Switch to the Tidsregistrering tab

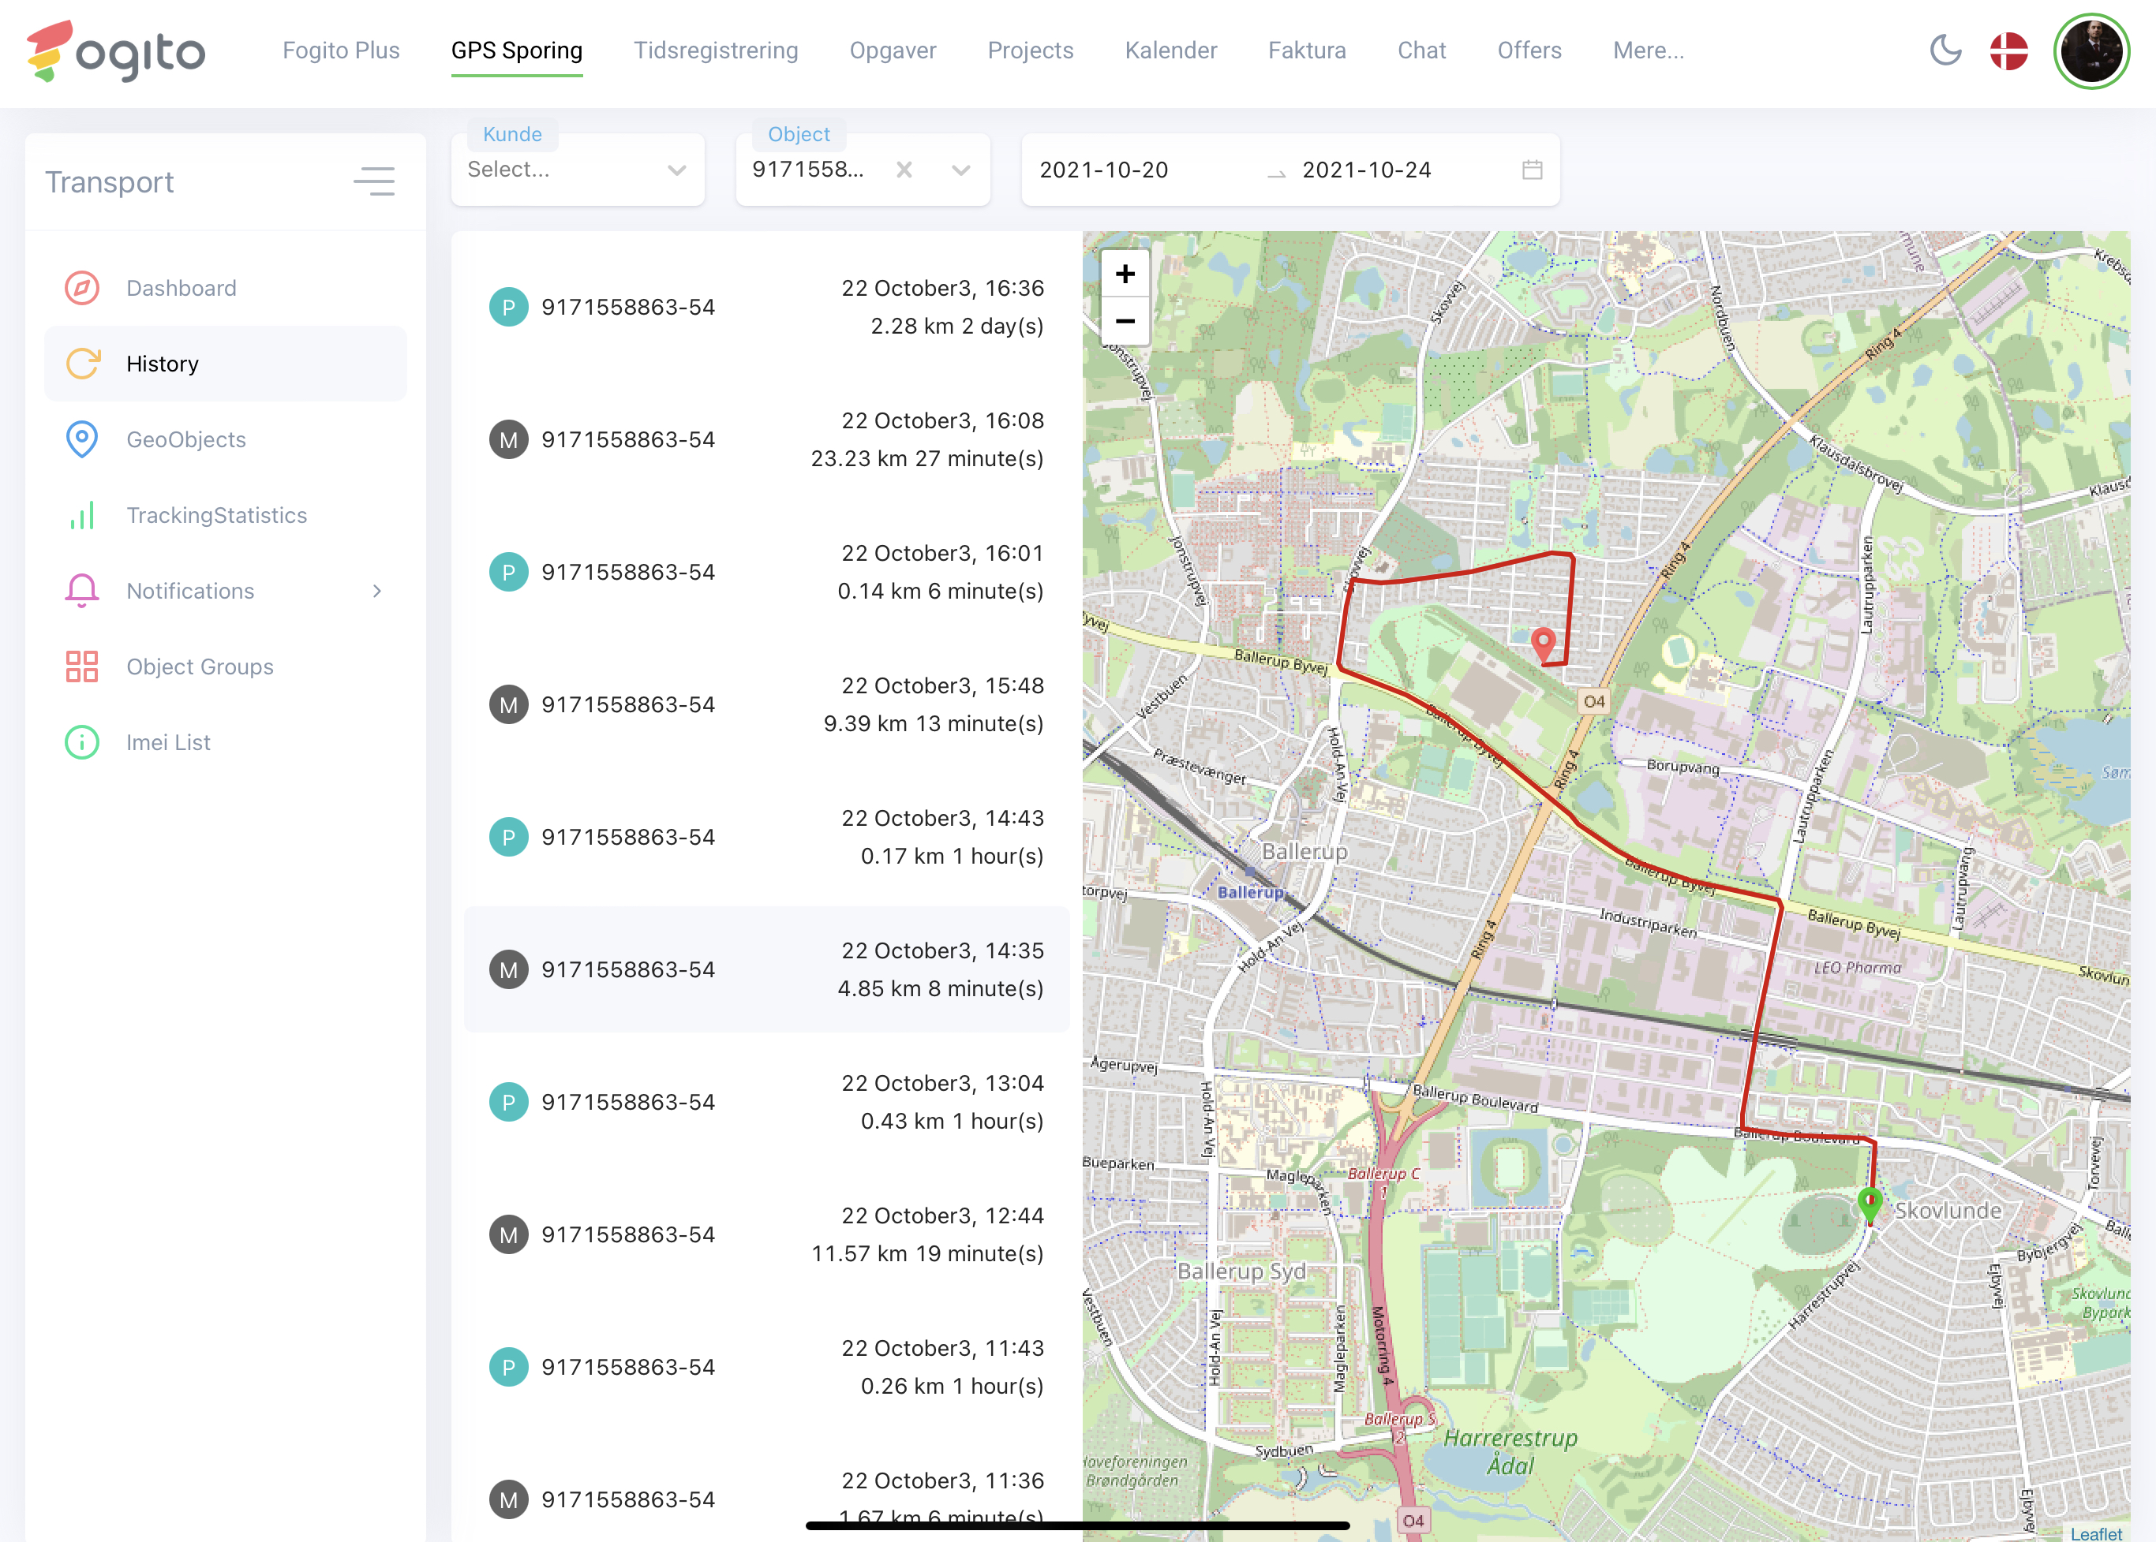click(x=715, y=50)
